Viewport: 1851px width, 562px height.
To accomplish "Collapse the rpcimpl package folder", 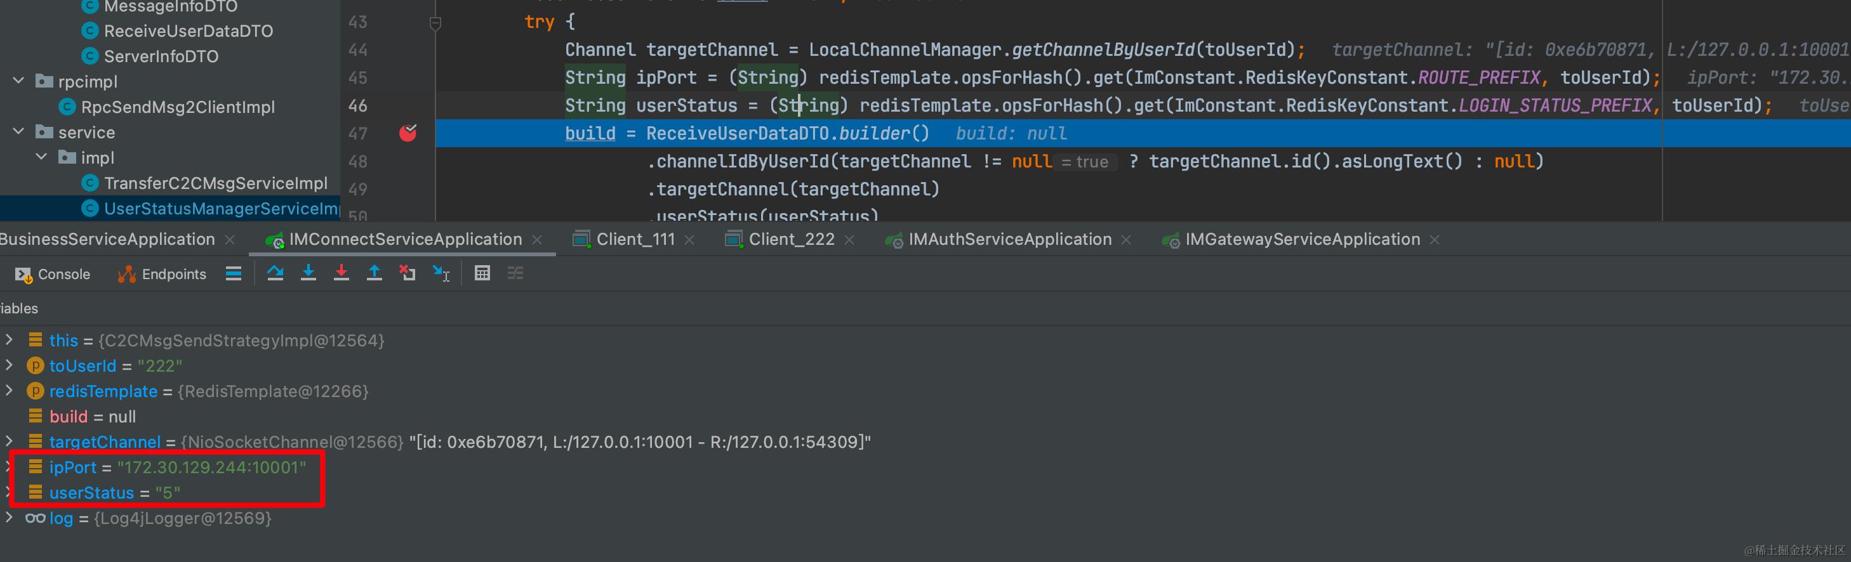I will point(20,81).
